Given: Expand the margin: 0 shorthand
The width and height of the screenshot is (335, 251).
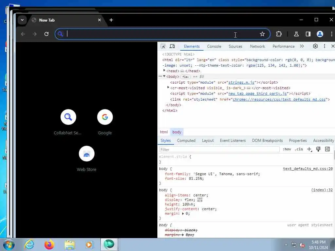Looking at the screenshot, I should [183, 213].
